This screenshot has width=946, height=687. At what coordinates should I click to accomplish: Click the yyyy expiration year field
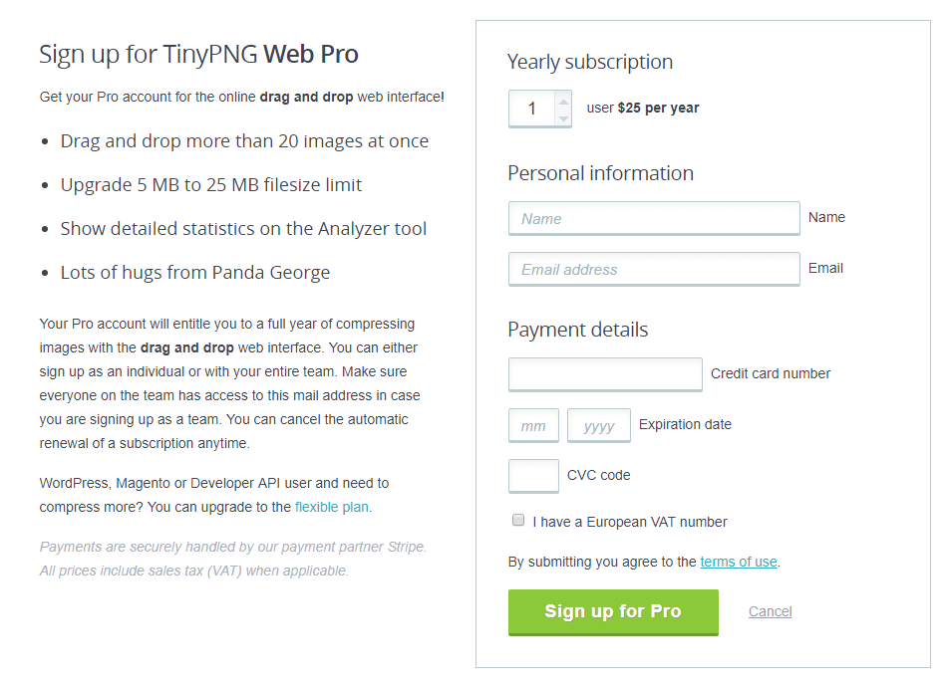tap(599, 425)
